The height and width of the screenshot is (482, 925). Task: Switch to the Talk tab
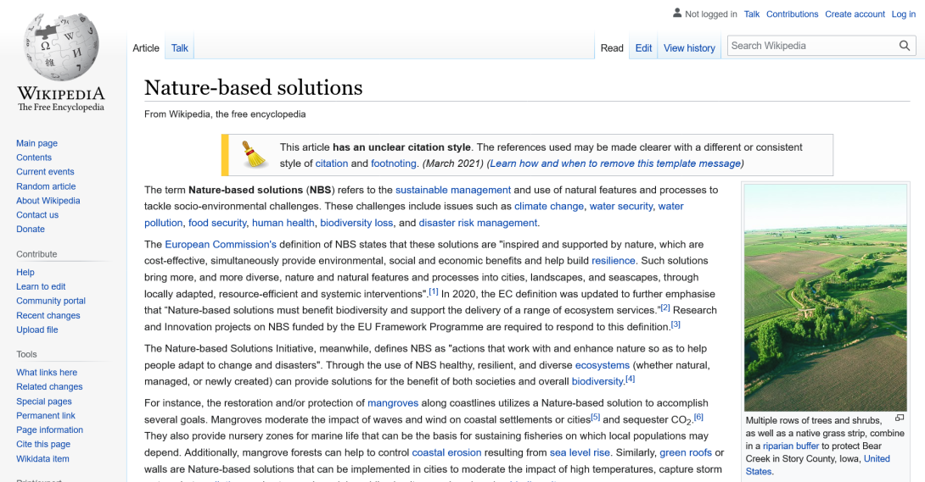click(x=180, y=48)
